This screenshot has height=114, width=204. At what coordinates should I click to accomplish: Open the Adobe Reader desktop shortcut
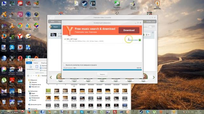click(12, 82)
